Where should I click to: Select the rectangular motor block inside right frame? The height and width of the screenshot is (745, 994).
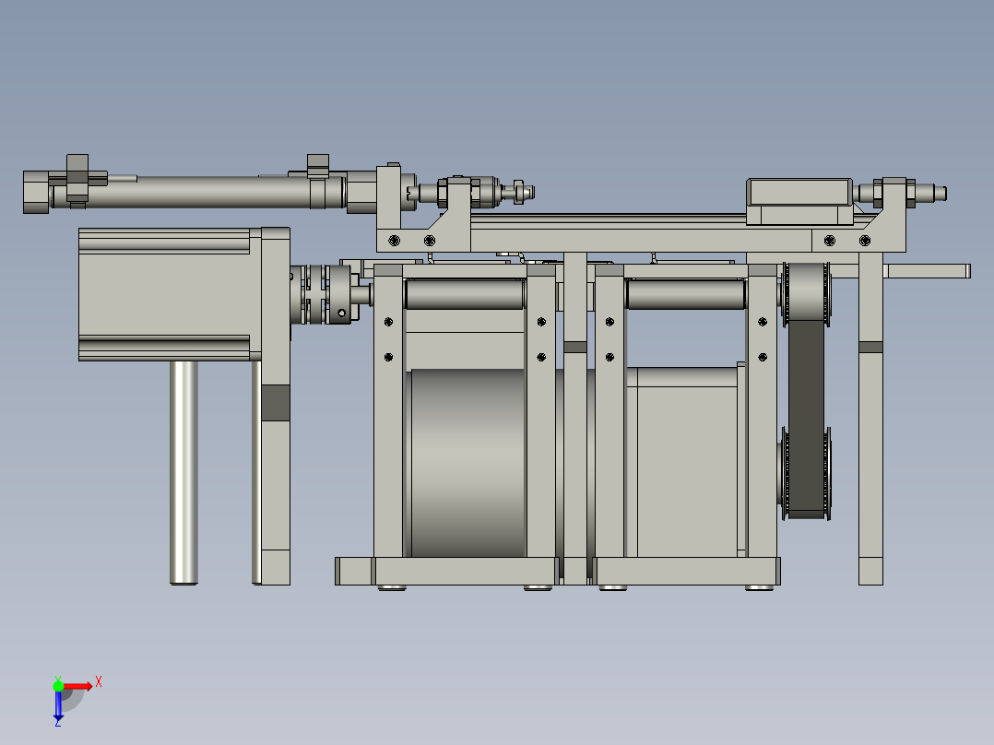(687, 462)
